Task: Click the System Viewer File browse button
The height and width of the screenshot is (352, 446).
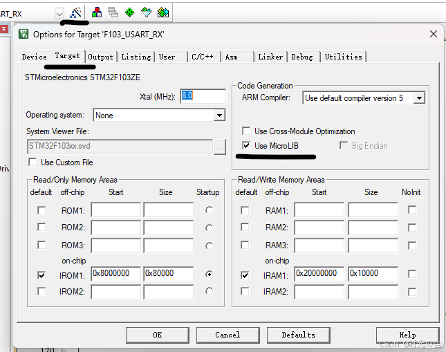Action: coord(220,147)
